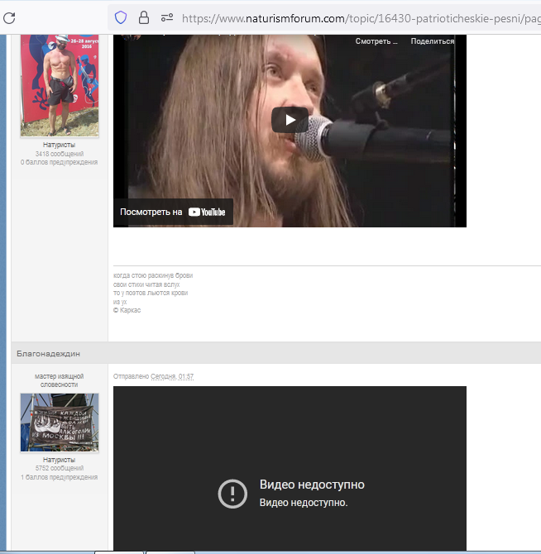Play the embedded YouTube video
The image size is (541, 554).
click(x=290, y=120)
